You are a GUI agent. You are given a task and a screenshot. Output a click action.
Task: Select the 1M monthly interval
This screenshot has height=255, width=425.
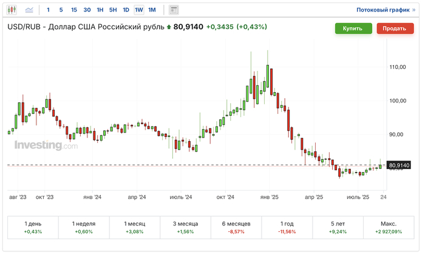pos(152,10)
